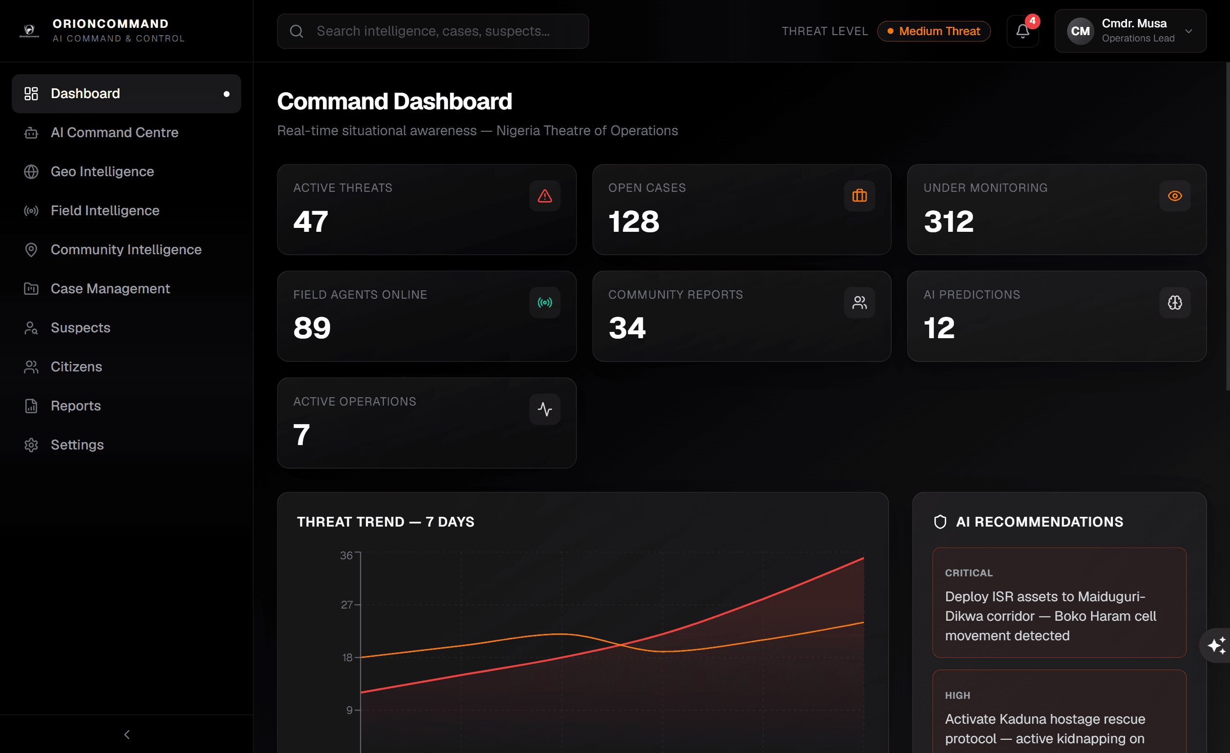Open the Settings page
1230x753 pixels.
click(x=126, y=445)
